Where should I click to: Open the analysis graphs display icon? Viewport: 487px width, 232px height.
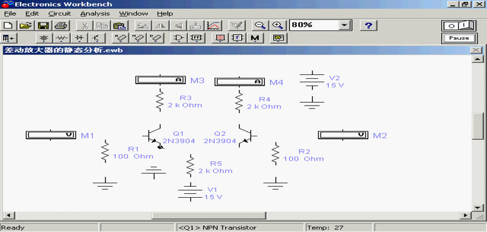tap(214, 26)
